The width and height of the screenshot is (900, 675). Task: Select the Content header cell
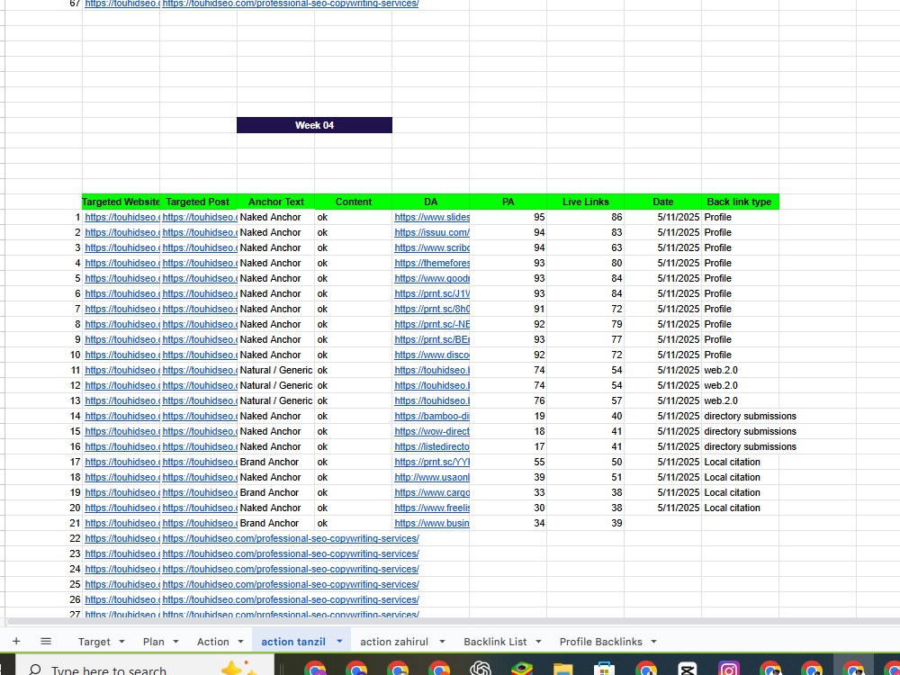[354, 202]
